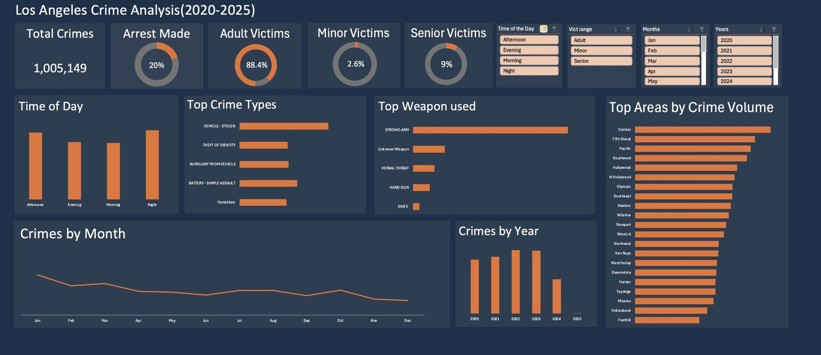Filter by year 2022
The height and width of the screenshot is (355, 821).
coord(744,61)
